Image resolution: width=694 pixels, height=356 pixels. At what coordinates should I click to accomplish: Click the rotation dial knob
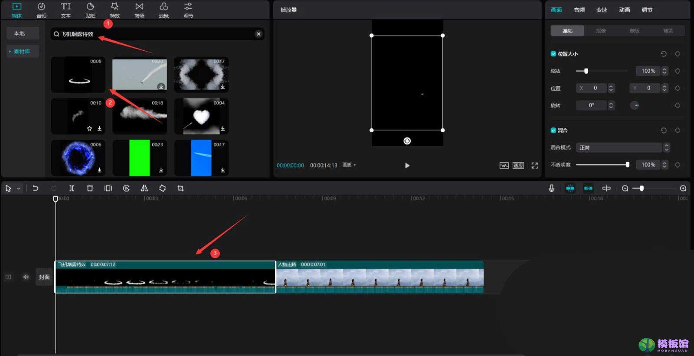635,105
